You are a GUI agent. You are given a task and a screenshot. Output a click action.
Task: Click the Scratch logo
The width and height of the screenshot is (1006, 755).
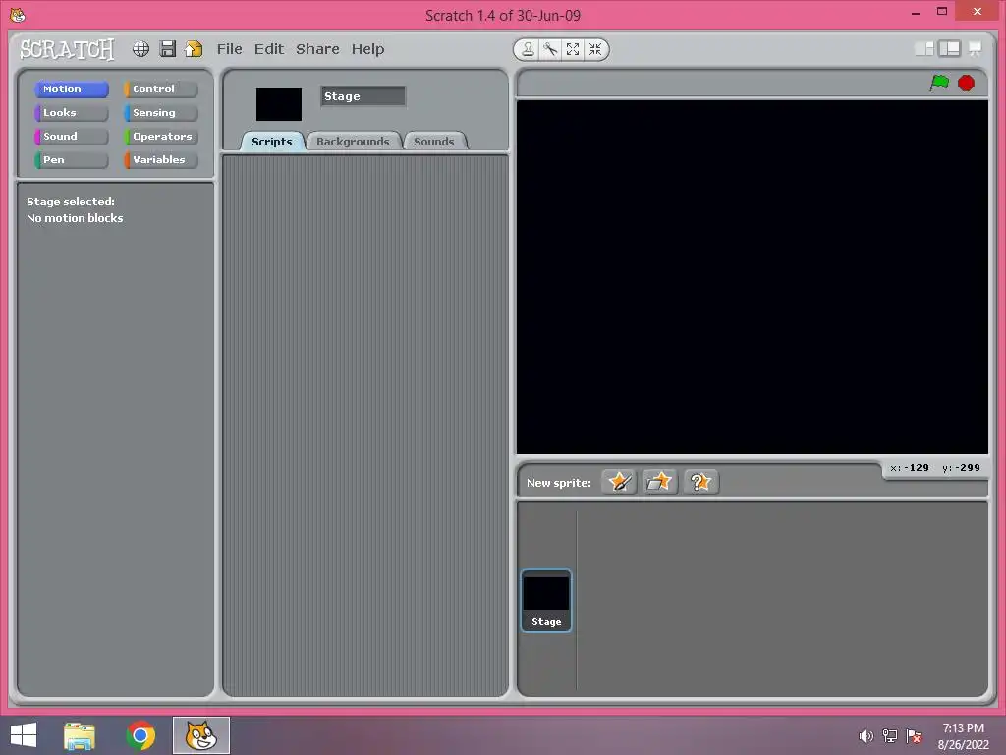tap(67, 49)
